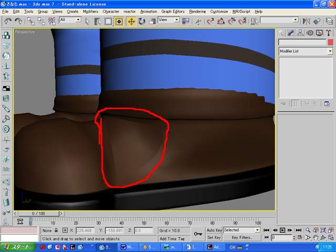
Task: Toggle the Selection Lock padlock
Action: 56,230
